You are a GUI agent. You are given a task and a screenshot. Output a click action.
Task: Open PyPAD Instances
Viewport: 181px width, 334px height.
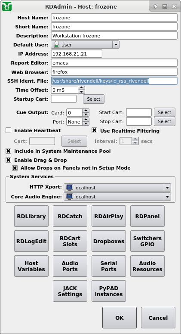pyautogui.click(x=109, y=291)
